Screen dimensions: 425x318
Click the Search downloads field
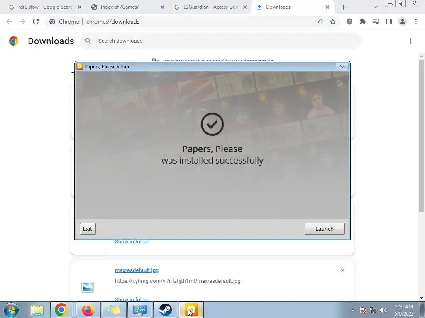point(220,41)
